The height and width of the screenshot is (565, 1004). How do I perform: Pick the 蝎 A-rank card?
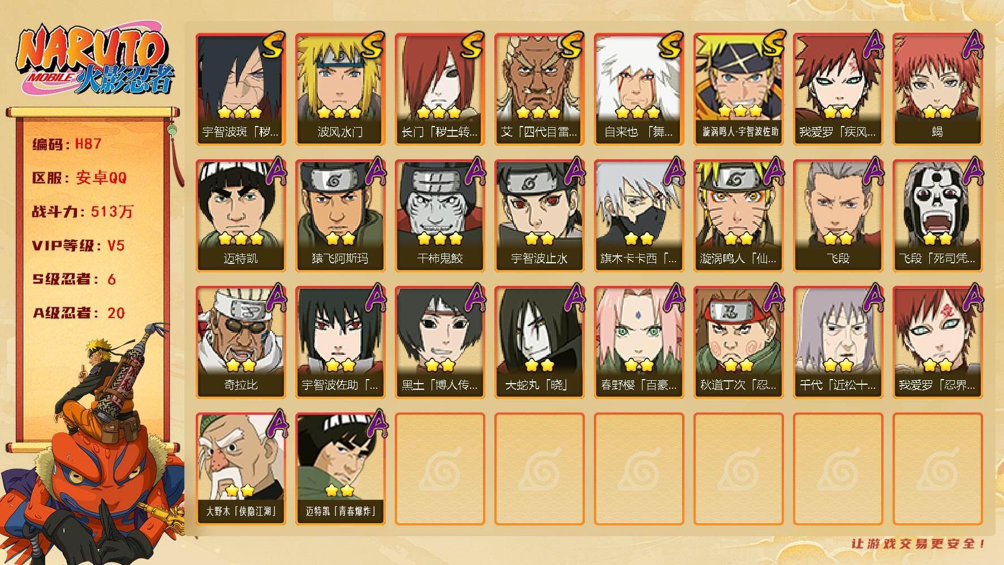937,89
